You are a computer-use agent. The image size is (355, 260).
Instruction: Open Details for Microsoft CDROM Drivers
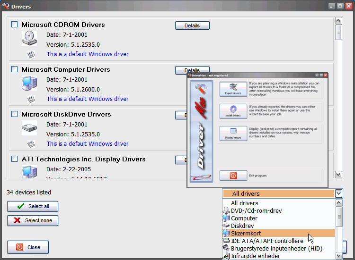192,25
